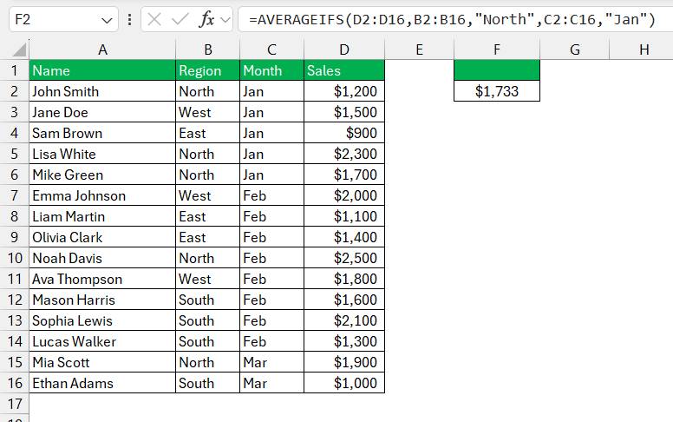This screenshot has height=422, width=673.
Task: Click the Ava Thompson cell
Action: click(x=102, y=279)
